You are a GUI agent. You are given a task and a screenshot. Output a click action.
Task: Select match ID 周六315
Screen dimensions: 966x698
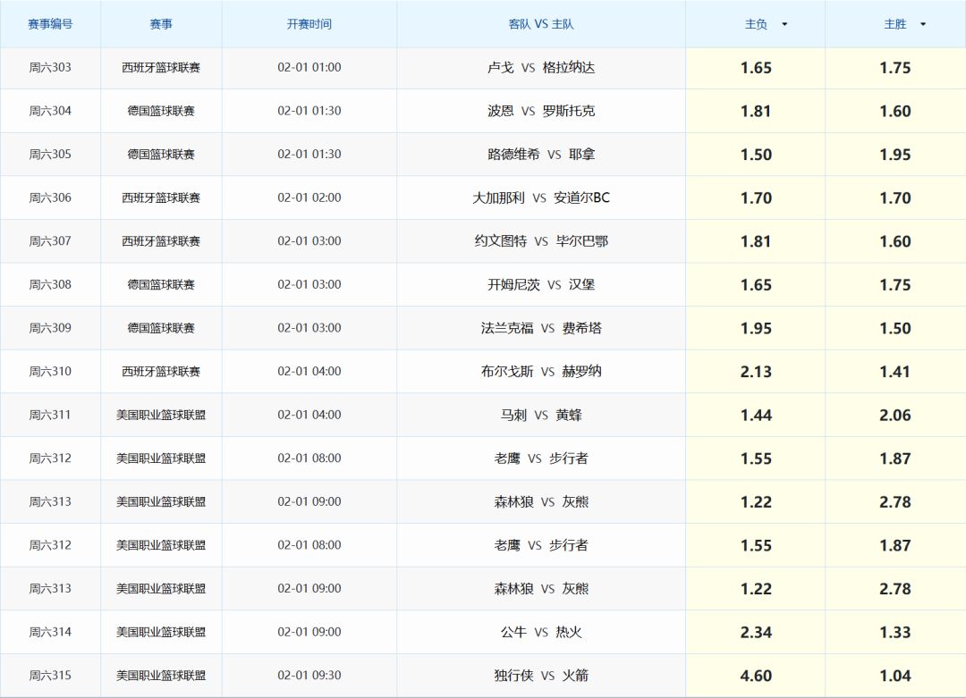pos(50,676)
